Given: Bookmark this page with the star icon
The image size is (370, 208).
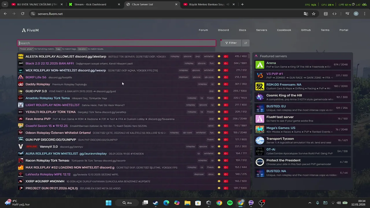Looking at the screenshot, I should coord(314,14).
